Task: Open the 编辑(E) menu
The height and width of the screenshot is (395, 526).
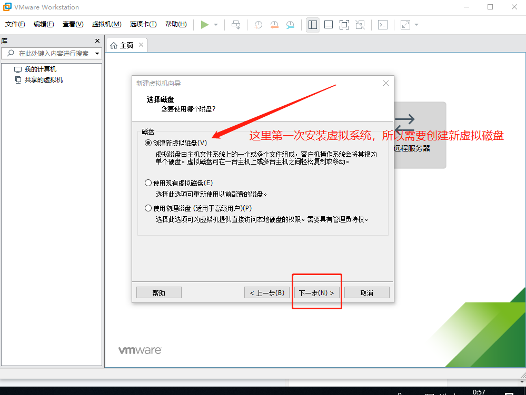Action: point(44,24)
